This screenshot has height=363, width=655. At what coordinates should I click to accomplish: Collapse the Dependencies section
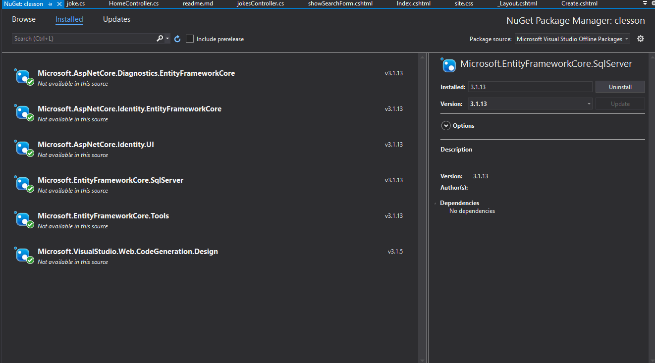point(436,203)
